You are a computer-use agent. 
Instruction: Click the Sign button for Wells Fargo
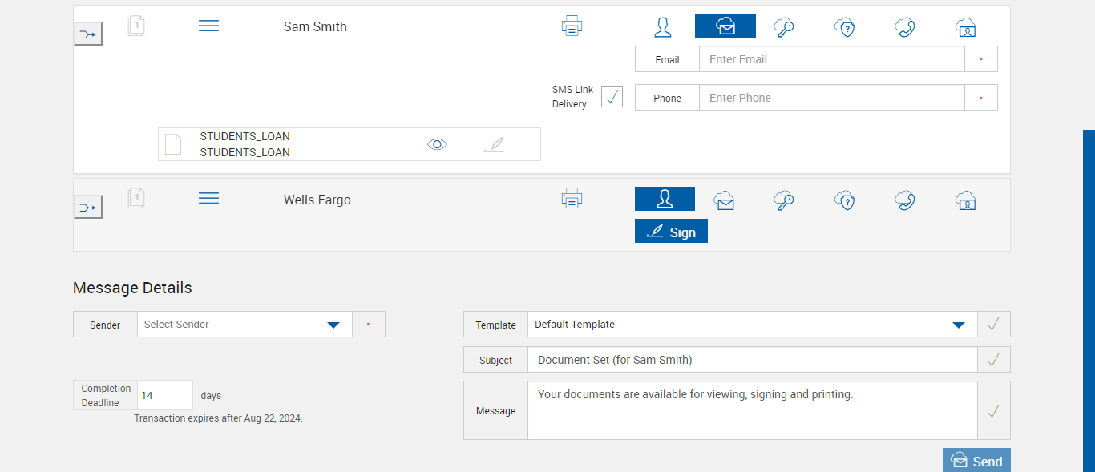[x=671, y=232]
